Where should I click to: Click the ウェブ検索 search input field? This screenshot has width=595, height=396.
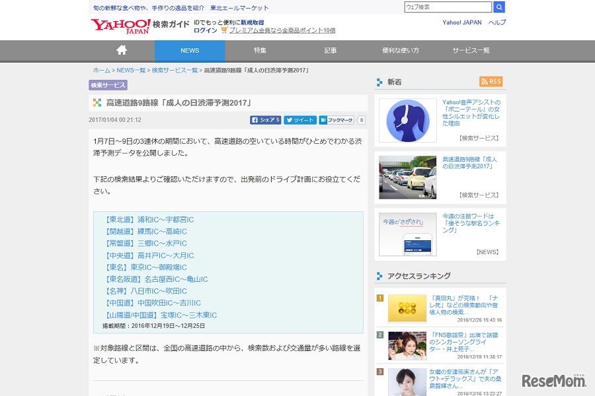coord(448,7)
